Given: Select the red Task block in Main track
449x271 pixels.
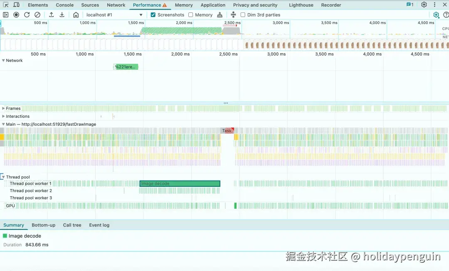Looking at the screenshot, I should 227,130.
